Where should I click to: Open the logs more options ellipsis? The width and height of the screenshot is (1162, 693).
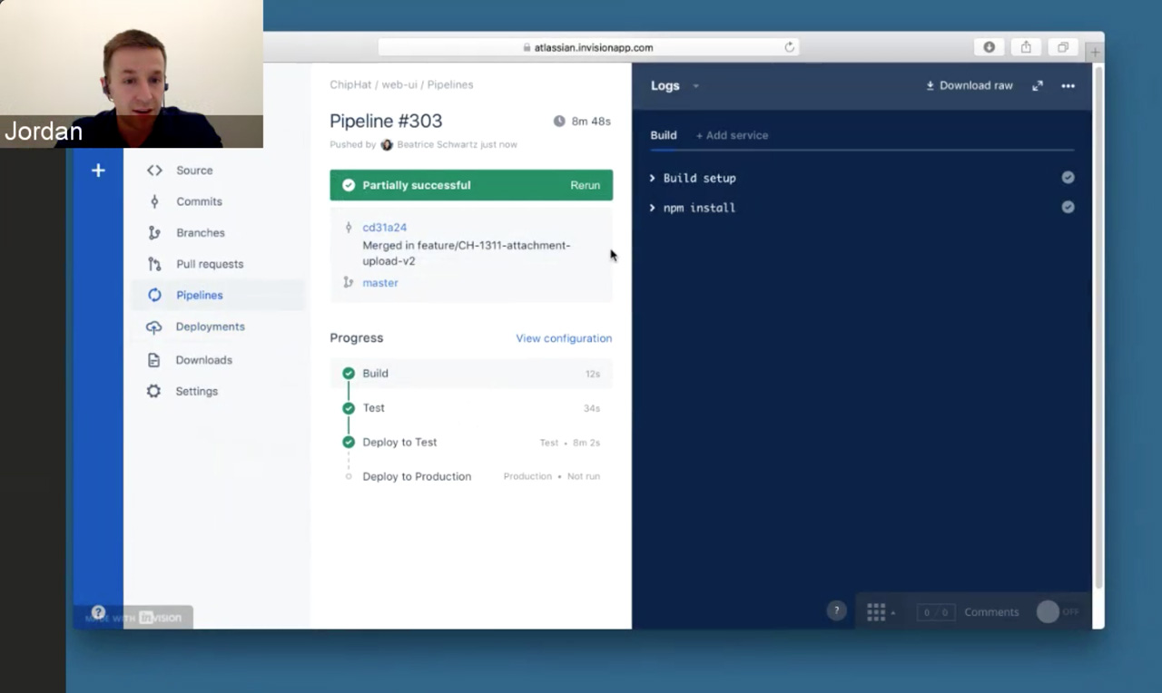coord(1068,86)
